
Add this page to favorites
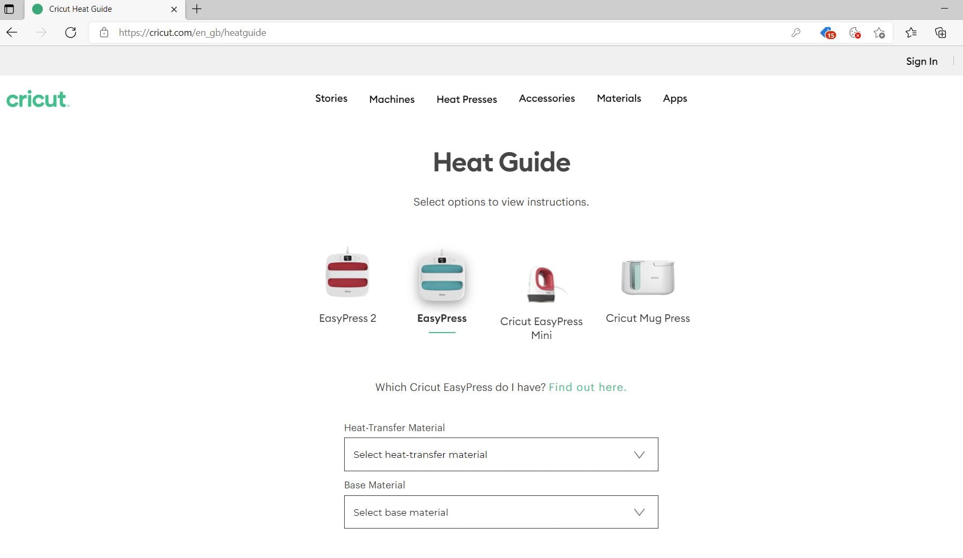879,33
